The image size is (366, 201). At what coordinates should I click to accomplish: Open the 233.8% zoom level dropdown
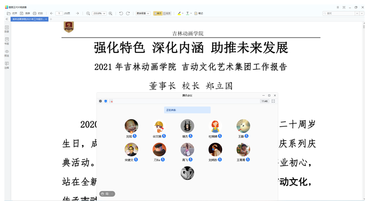pyautogui.click(x=99, y=14)
